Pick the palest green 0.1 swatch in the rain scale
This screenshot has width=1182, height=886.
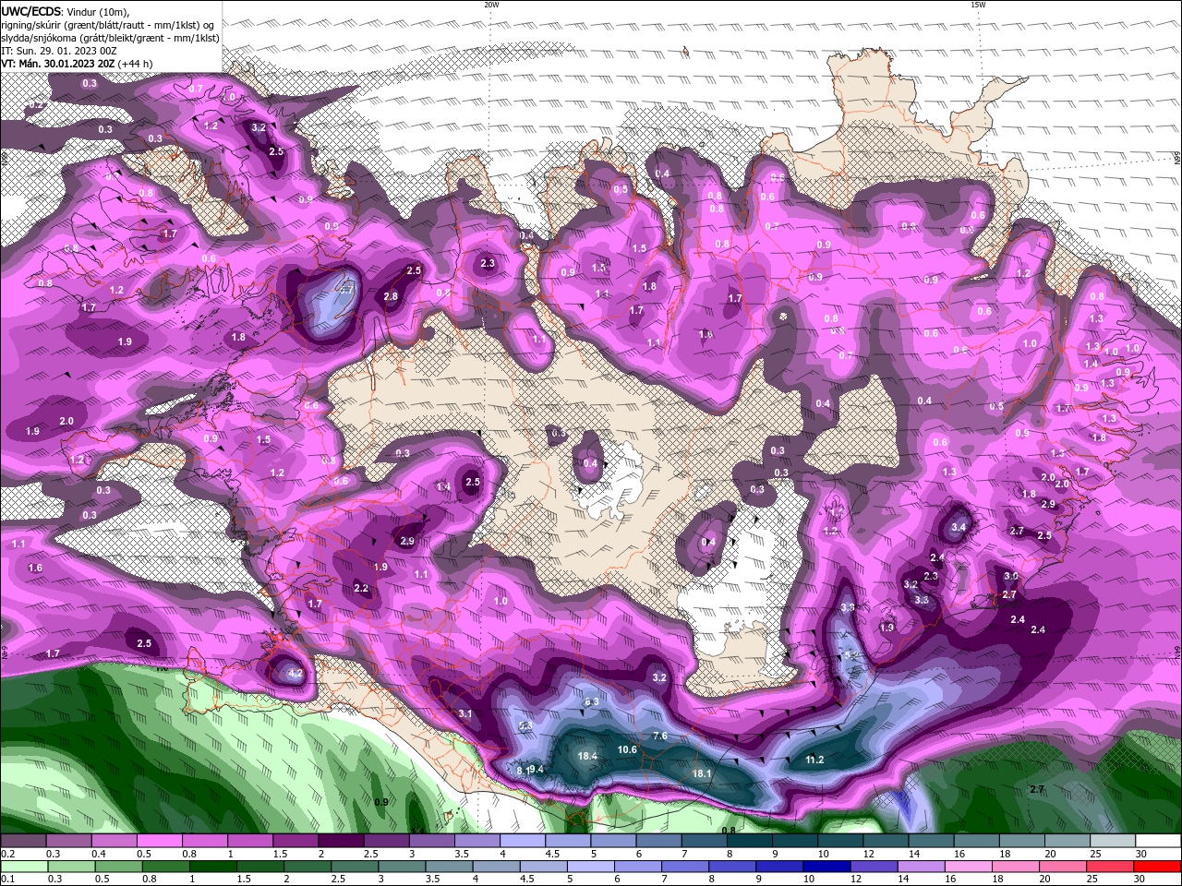click(22, 867)
